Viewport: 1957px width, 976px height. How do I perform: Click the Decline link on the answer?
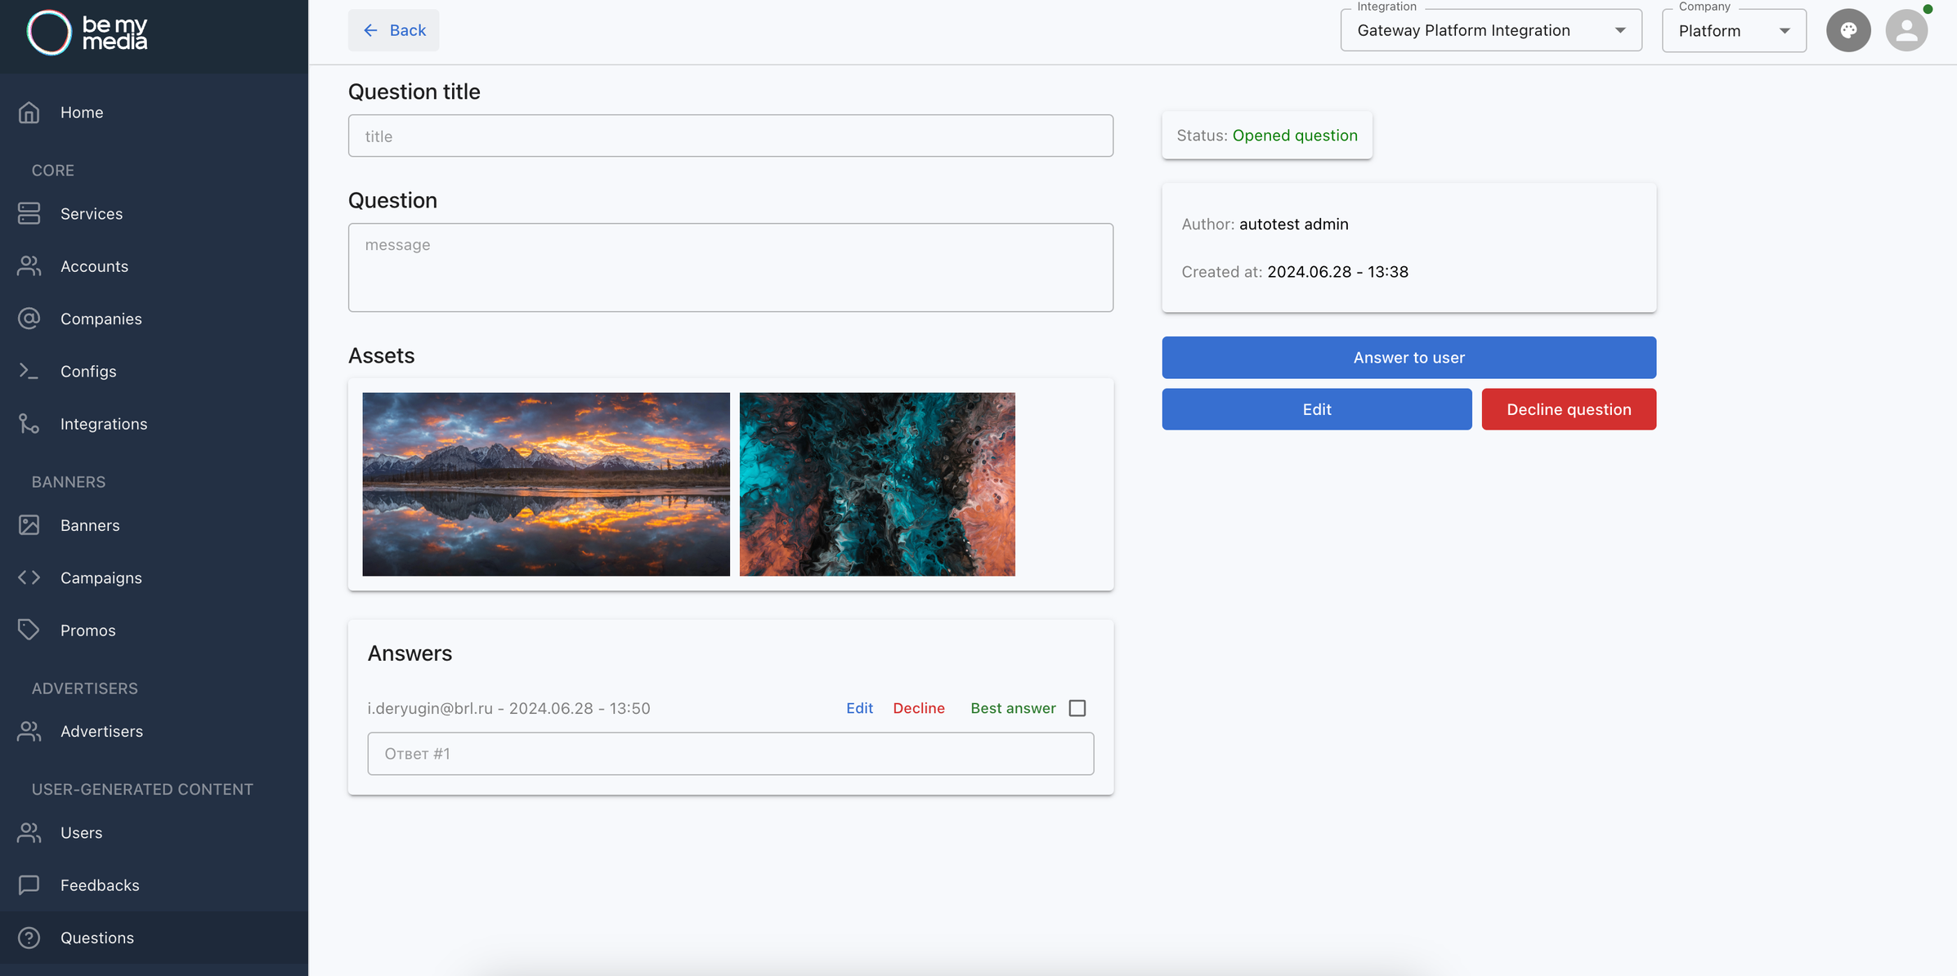918,708
